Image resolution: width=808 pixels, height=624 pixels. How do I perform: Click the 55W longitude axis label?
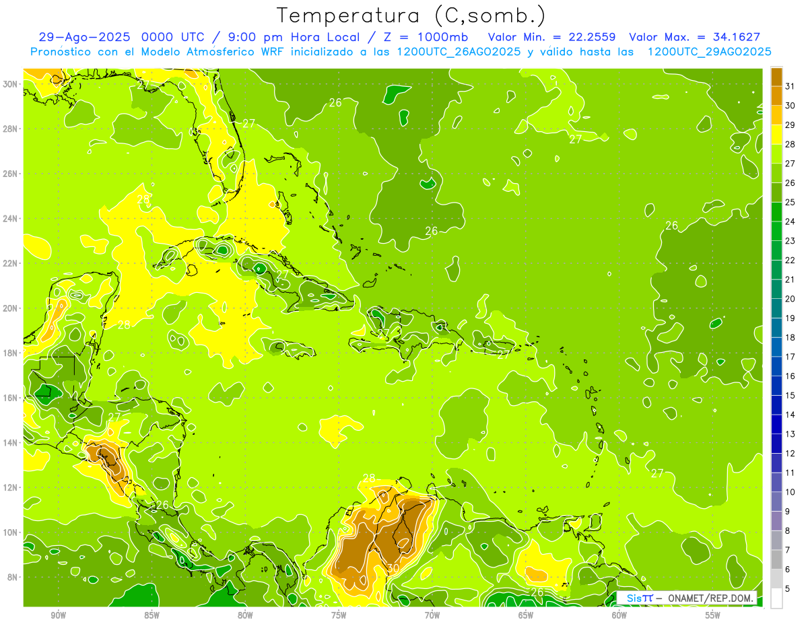[713, 615]
